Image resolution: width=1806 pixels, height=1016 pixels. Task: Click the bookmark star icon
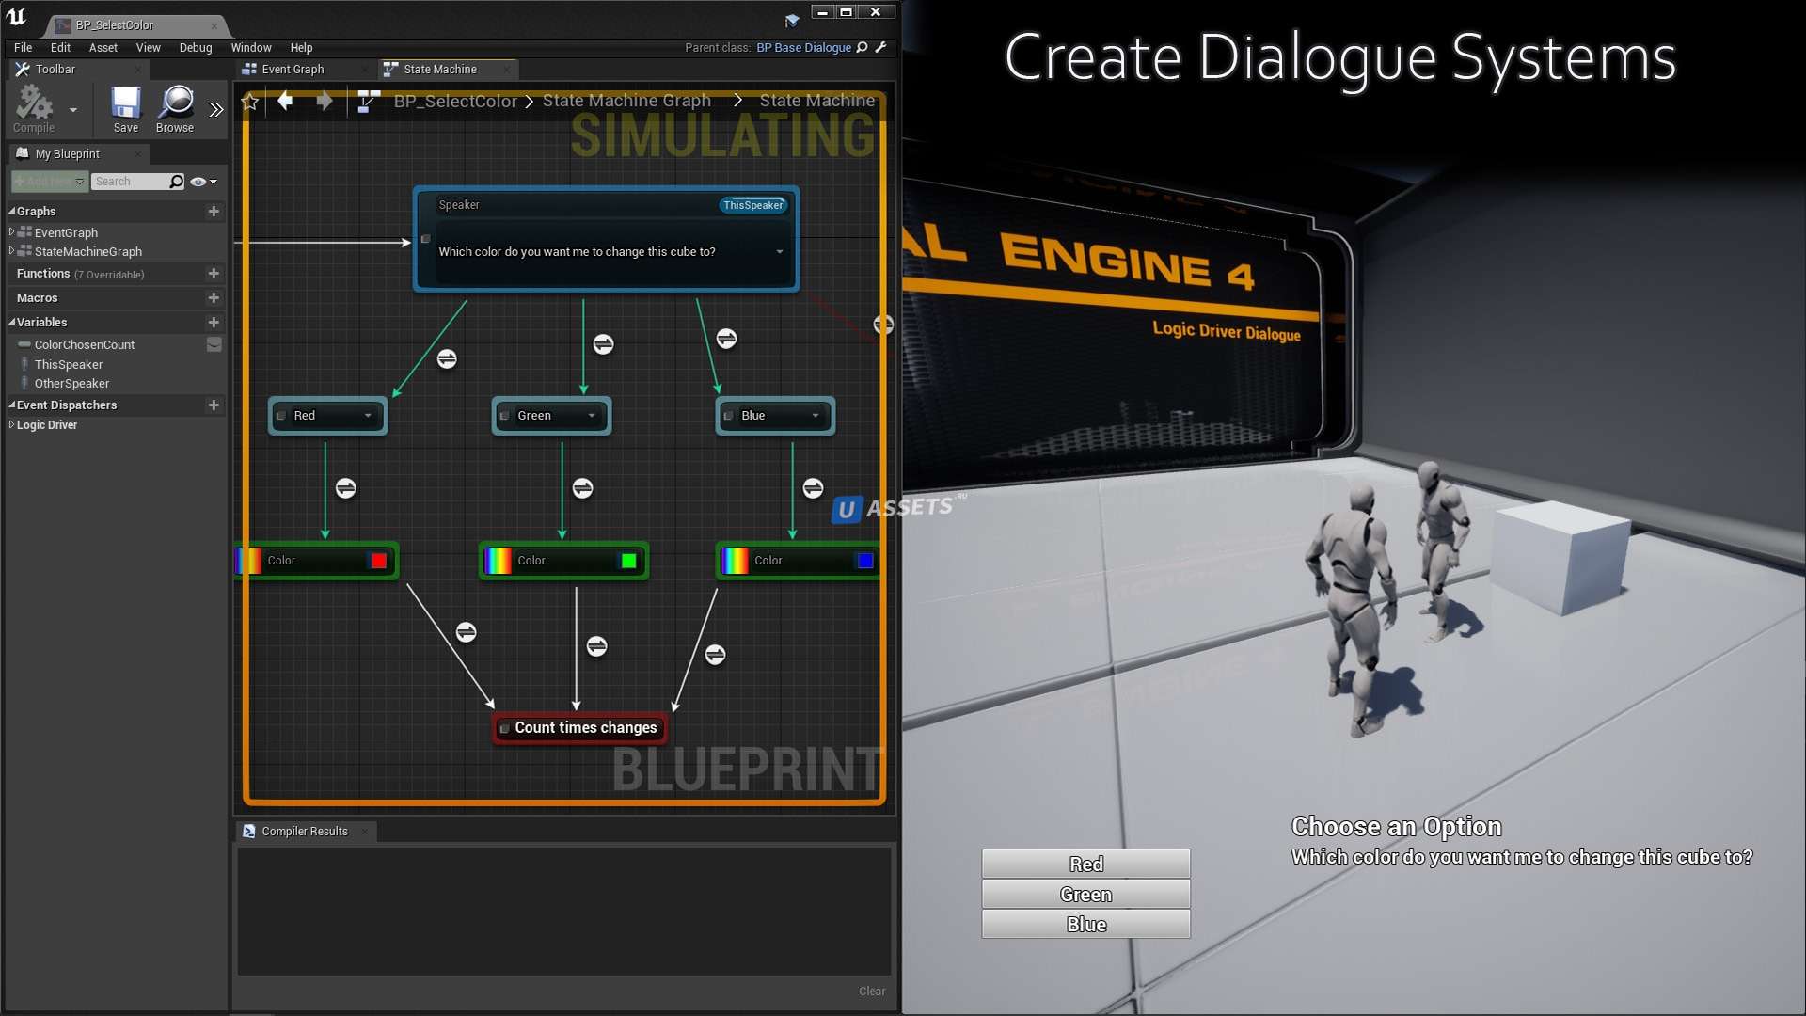250,102
